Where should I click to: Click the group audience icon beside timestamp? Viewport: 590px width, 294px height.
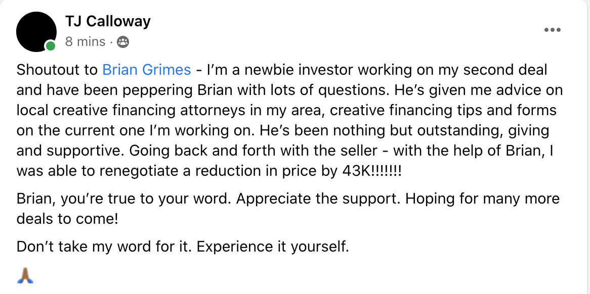point(122,42)
